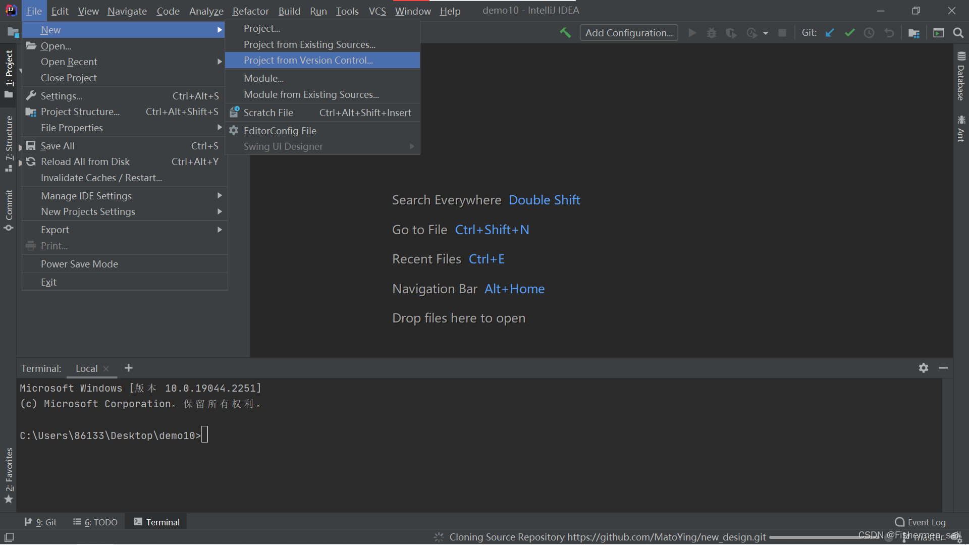Click the Git Rollback undo icon
The width and height of the screenshot is (969, 545).
click(x=889, y=33)
